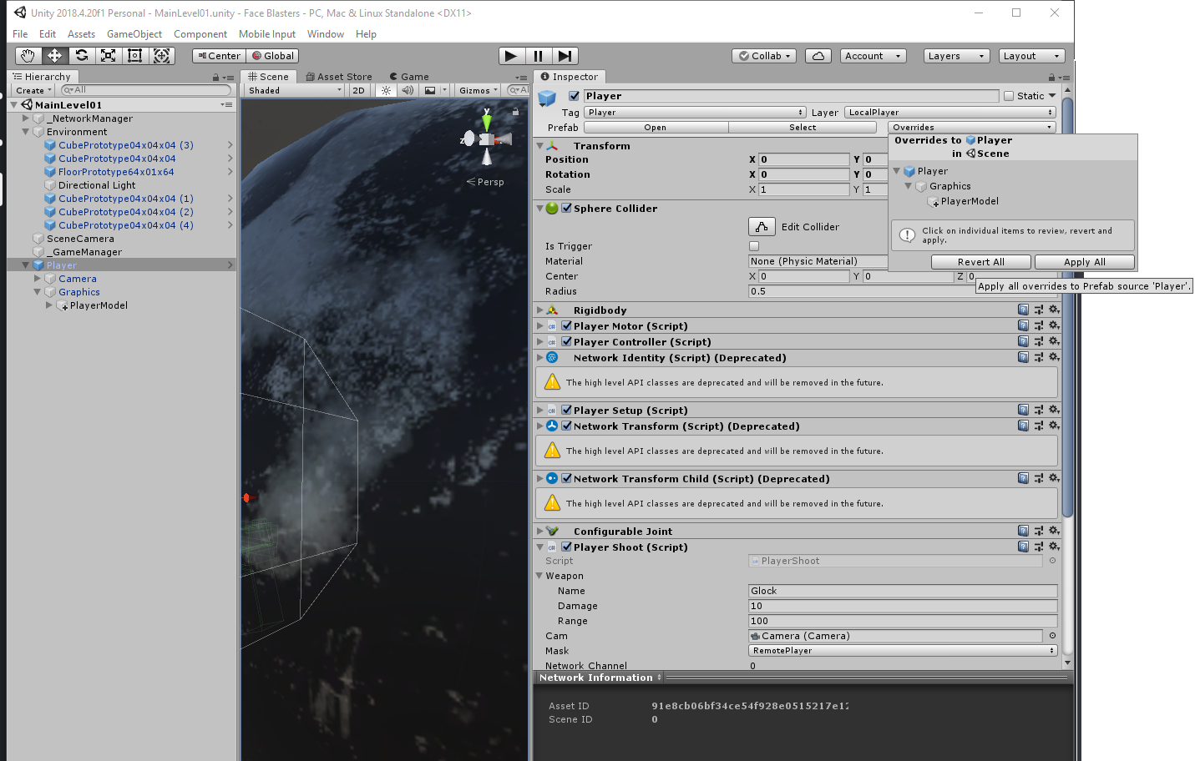Click the weapon Damage input field
Image resolution: width=1195 pixels, height=761 pixels.
(x=903, y=606)
